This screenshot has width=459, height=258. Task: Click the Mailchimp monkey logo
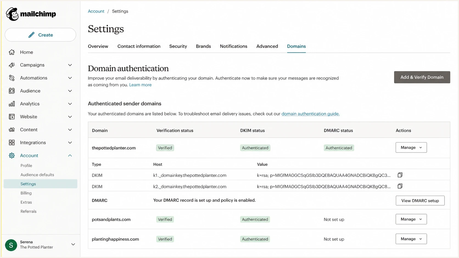[x=12, y=14]
